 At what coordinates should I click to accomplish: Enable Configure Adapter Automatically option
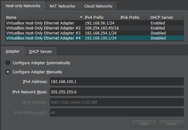coord(8,63)
